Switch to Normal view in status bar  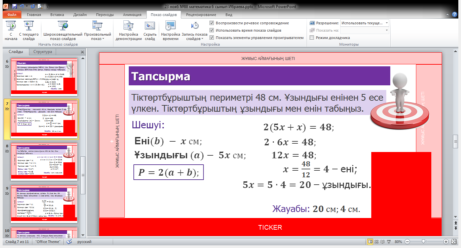point(370,242)
